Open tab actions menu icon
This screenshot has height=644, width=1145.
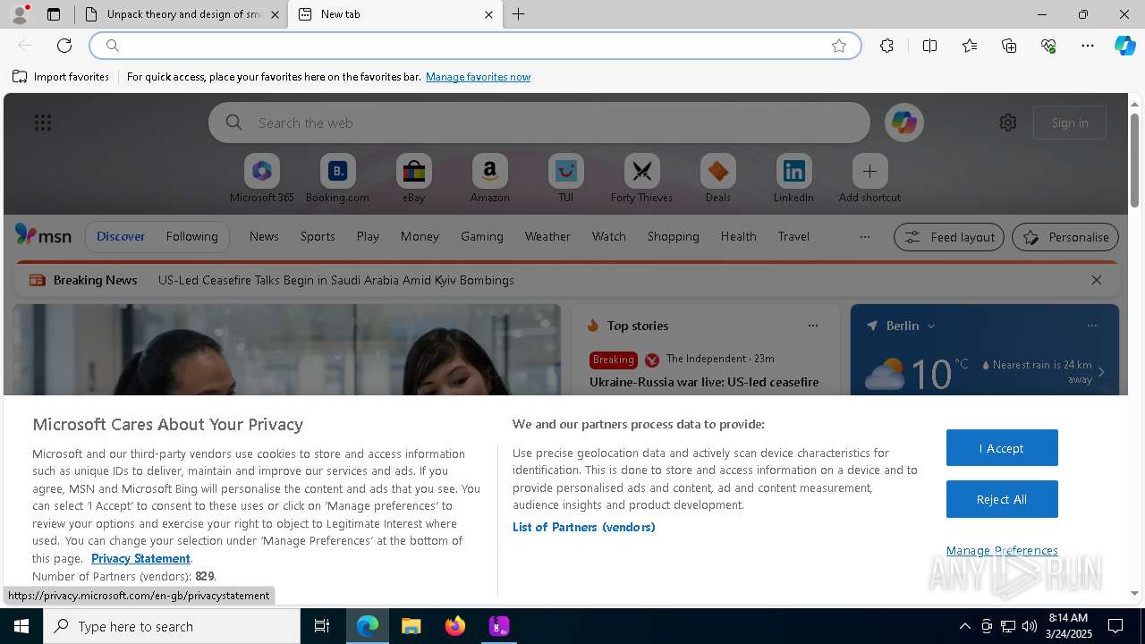pos(54,14)
